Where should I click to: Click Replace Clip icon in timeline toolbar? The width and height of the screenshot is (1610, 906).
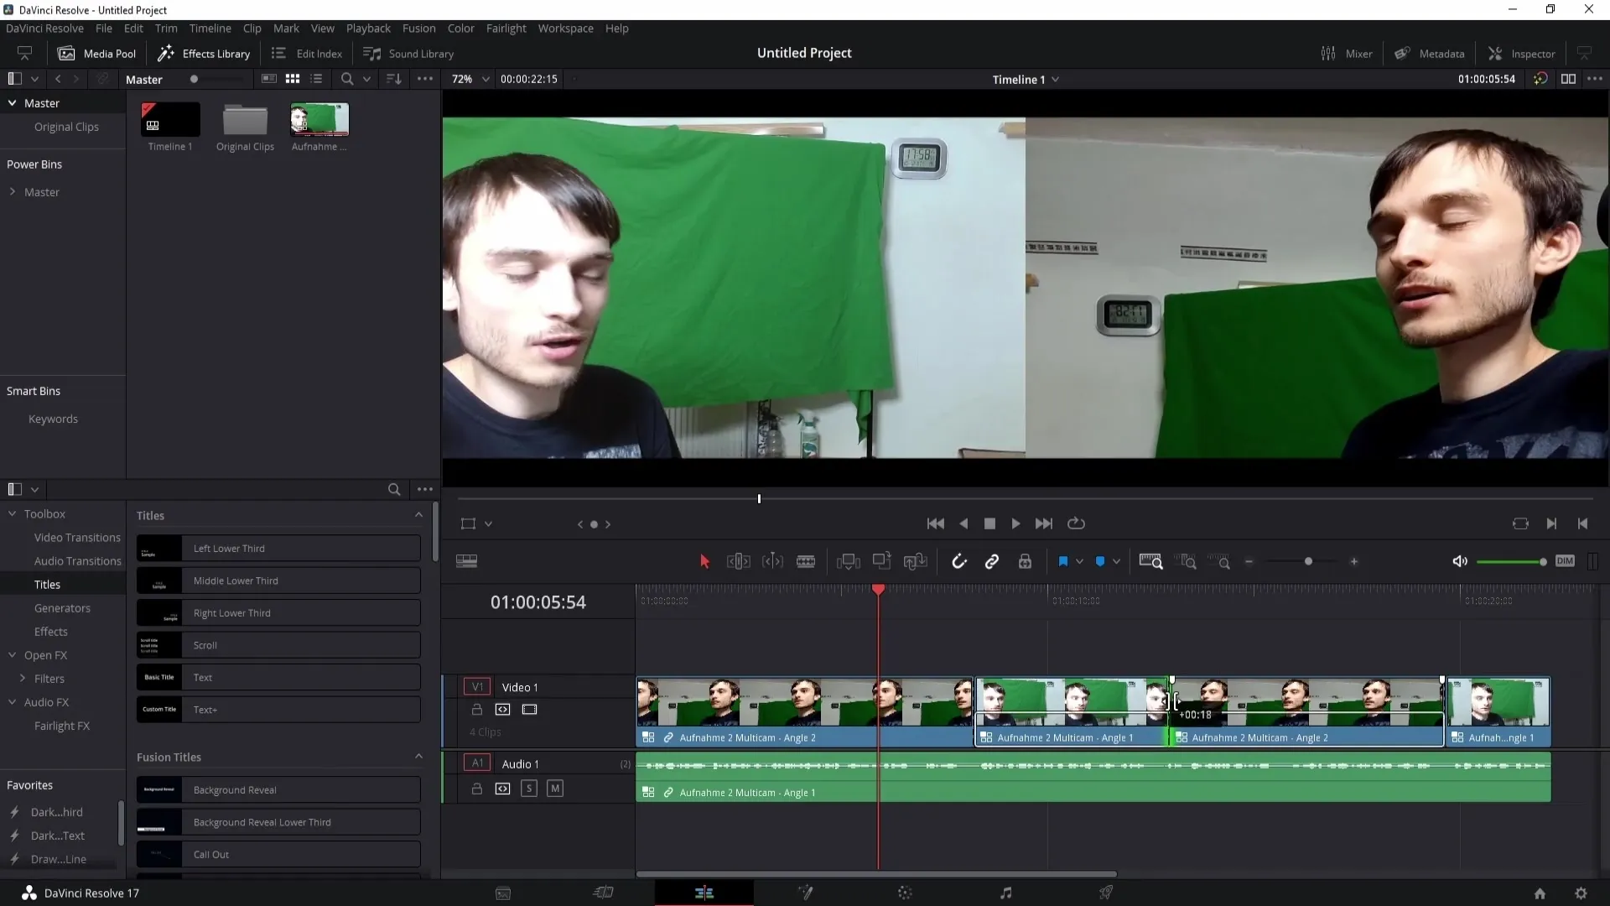[915, 561]
